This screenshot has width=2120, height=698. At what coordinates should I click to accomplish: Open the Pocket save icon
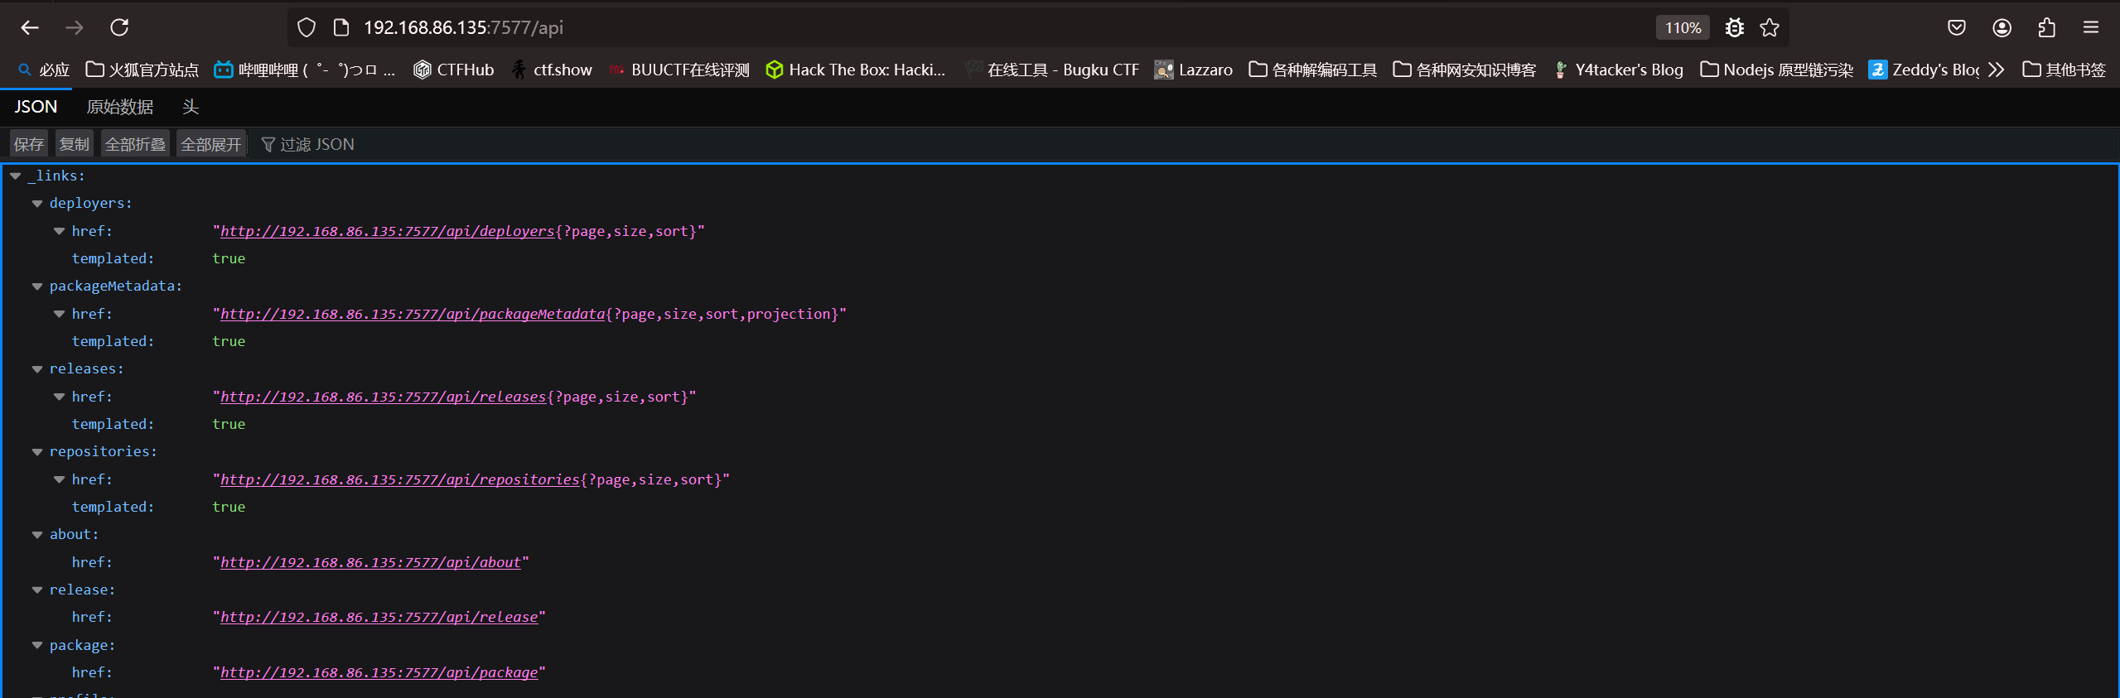(x=1957, y=27)
